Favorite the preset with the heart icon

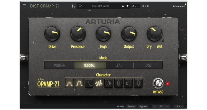tap(80, 6)
